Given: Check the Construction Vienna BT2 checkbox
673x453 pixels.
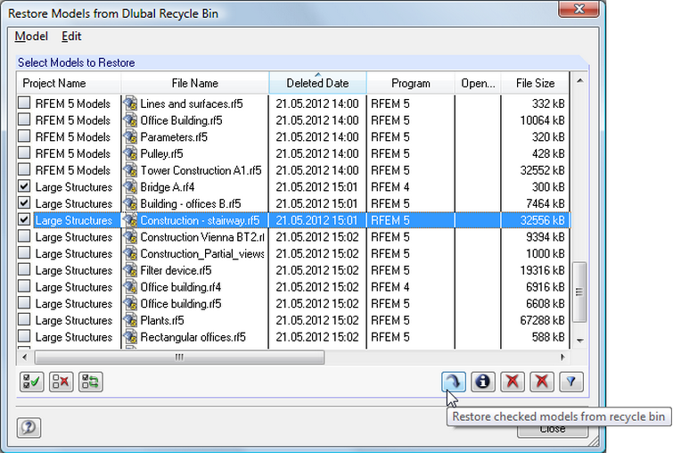Looking at the screenshot, I should point(24,236).
